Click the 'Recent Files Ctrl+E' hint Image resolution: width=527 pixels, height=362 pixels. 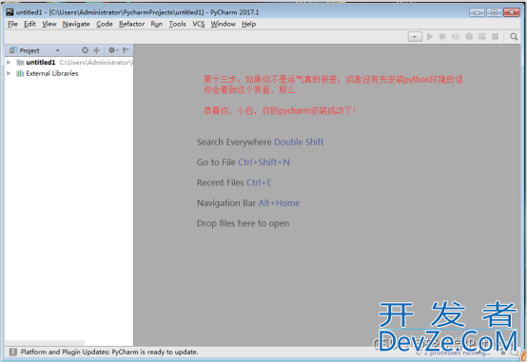pyautogui.click(x=234, y=182)
